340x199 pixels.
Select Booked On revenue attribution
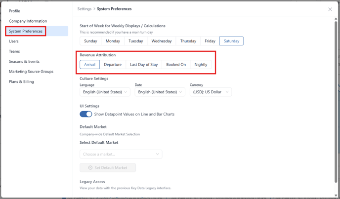pos(176,65)
